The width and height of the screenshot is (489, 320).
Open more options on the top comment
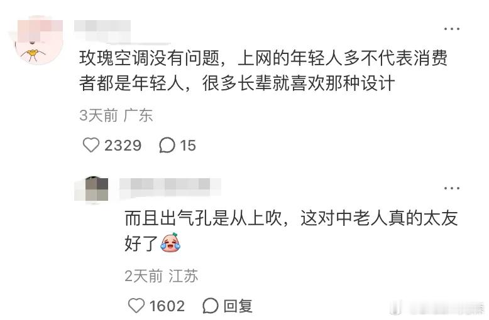[451, 29]
